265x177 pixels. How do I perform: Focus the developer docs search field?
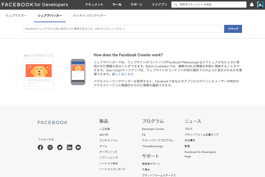pyautogui.click(x=209, y=5)
